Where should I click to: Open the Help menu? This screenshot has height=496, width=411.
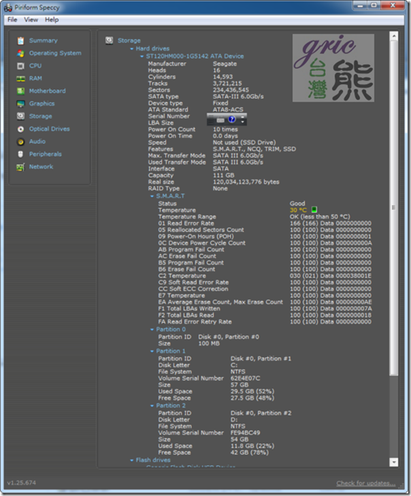[x=52, y=20]
